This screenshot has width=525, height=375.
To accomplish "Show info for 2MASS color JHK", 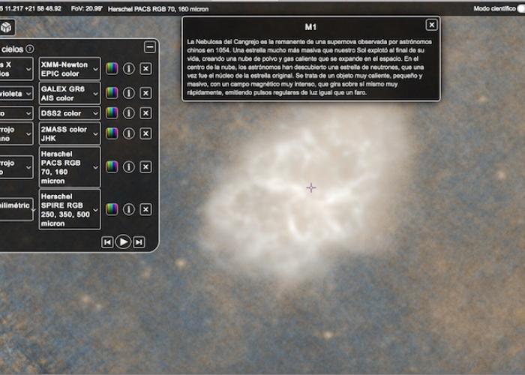I will click(128, 133).
